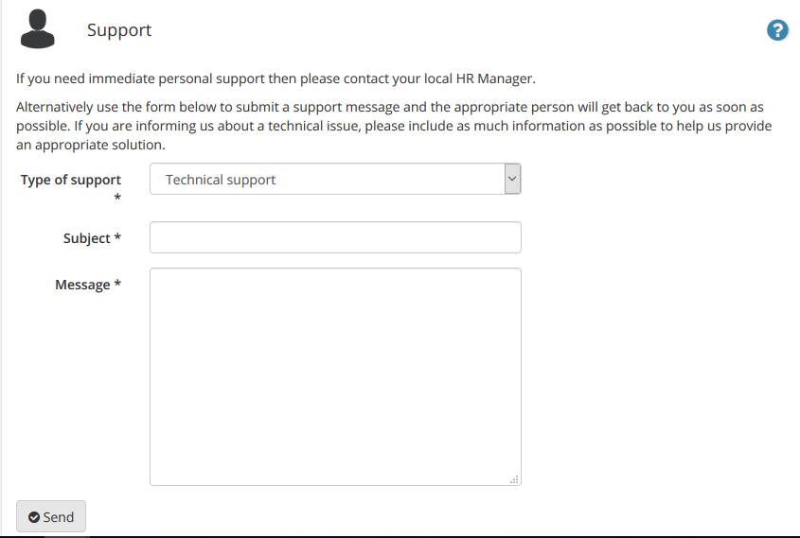Open the Technical support combo box
This screenshot has width=800, height=538.
[x=335, y=179]
